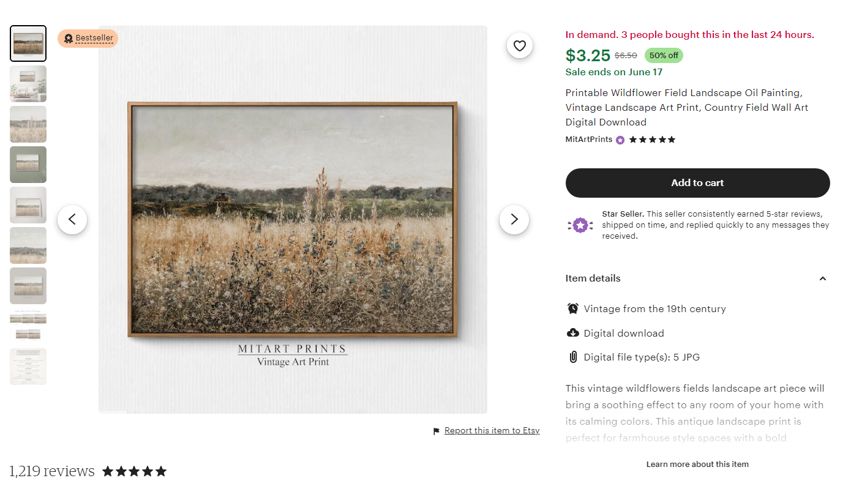Click Learn more about this item
Image resolution: width=851 pixels, height=478 pixels.
point(697,464)
